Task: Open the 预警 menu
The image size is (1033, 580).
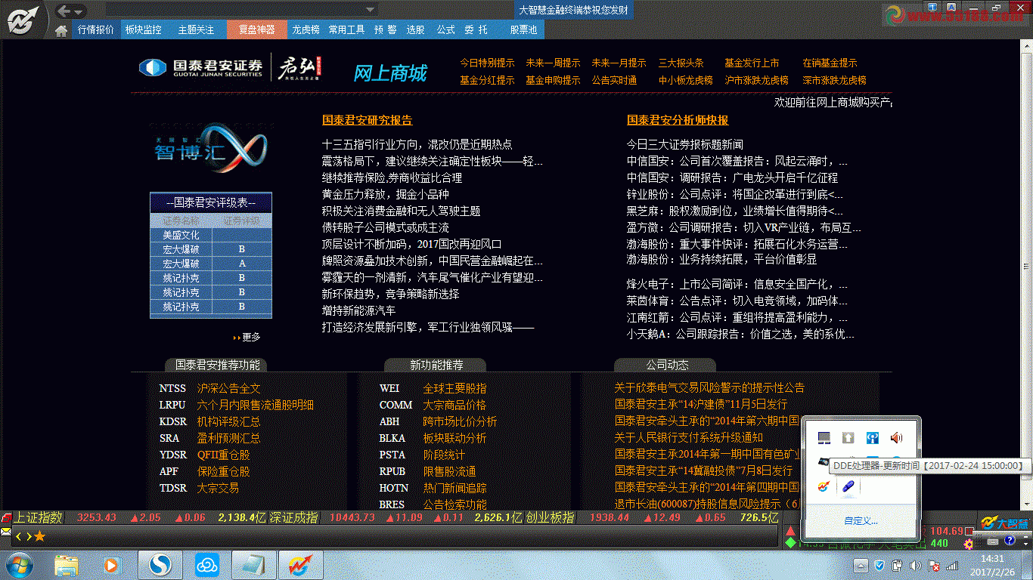Action: pyautogui.click(x=385, y=29)
